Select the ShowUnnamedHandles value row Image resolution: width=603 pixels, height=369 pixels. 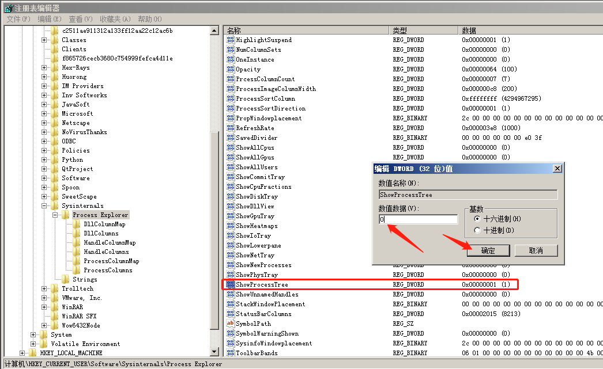pos(413,294)
